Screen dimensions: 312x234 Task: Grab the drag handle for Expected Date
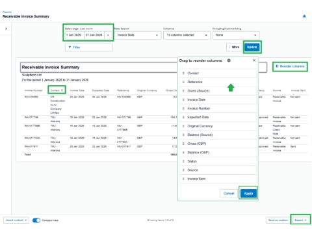(x=183, y=117)
